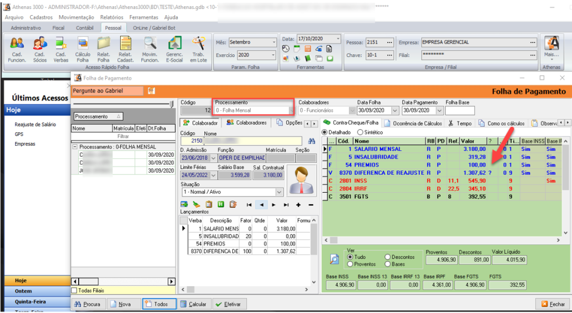Go to the previous record arrow

(x=261, y=205)
